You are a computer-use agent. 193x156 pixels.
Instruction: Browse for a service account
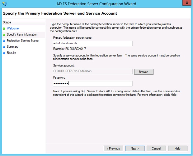point(144,72)
